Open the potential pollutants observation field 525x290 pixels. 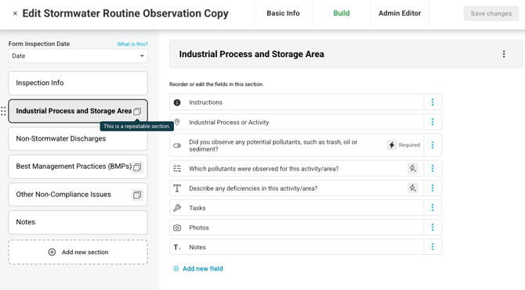297,145
